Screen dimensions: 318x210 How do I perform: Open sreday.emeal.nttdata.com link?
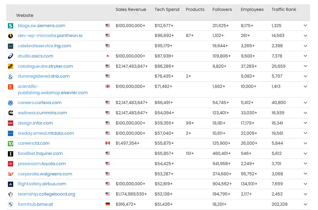pyautogui.click(x=46, y=133)
